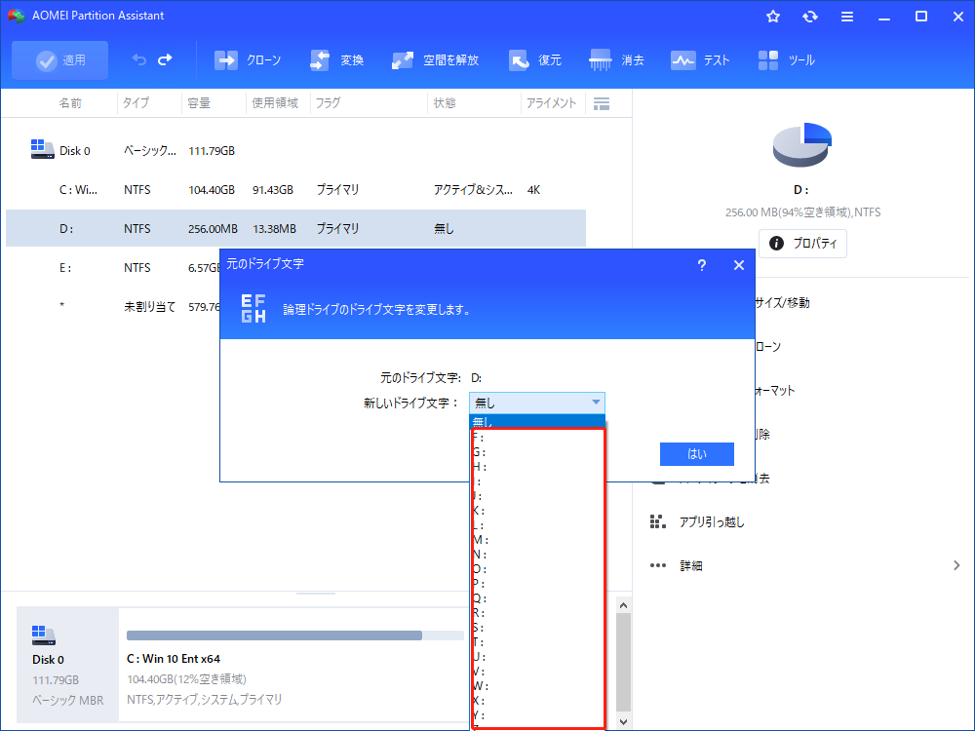Select C: Win 10 Ent x64 partition block
The width and height of the screenshot is (975, 731).
click(x=294, y=664)
